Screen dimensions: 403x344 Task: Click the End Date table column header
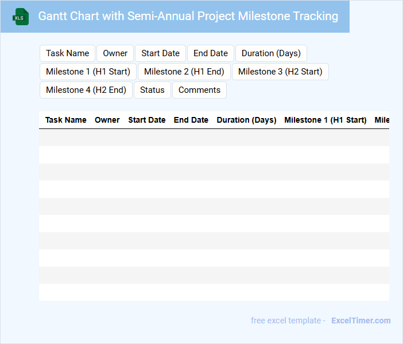click(x=191, y=120)
